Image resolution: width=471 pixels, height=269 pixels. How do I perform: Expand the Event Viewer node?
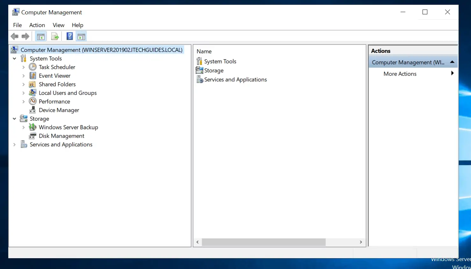23,76
